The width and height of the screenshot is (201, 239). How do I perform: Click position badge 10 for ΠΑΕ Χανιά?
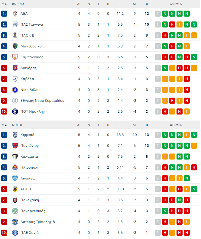[4, 233]
